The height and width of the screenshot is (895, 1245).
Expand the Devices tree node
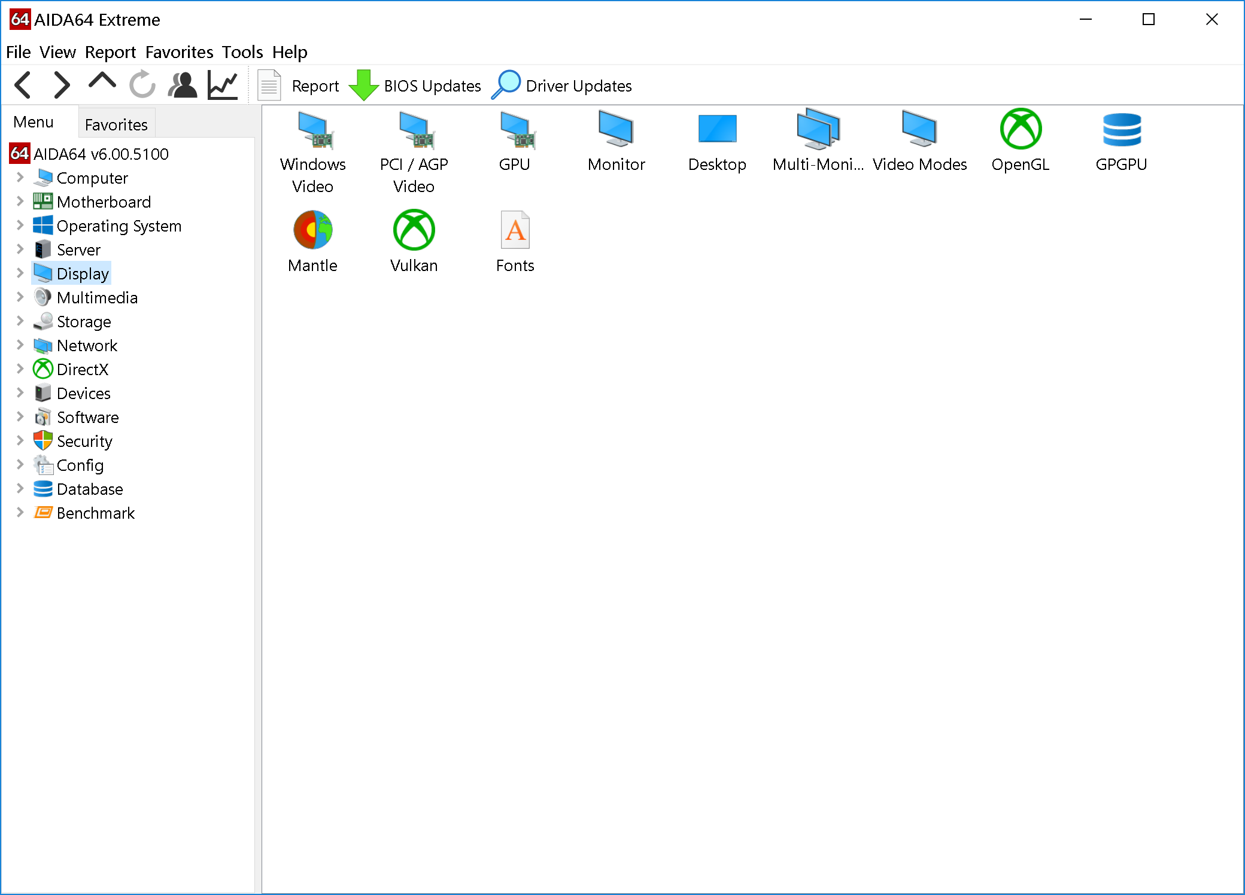coord(20,392)
